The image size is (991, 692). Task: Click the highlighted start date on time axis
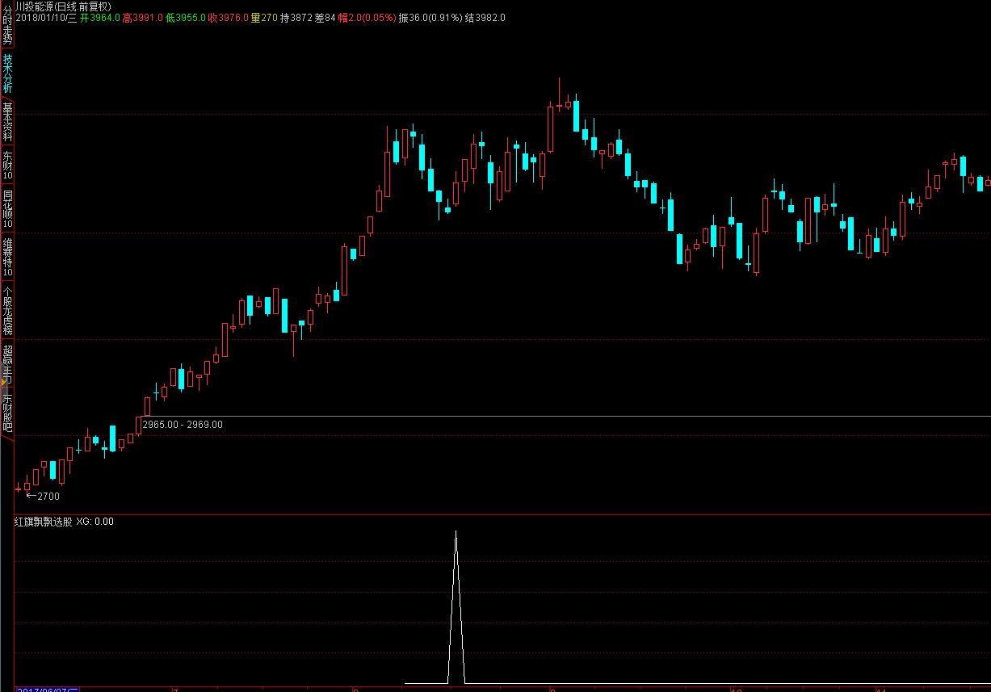[x=48, y=690]
